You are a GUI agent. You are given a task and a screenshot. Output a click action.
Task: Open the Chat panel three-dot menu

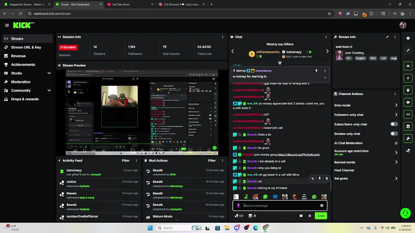click(326, 37)
